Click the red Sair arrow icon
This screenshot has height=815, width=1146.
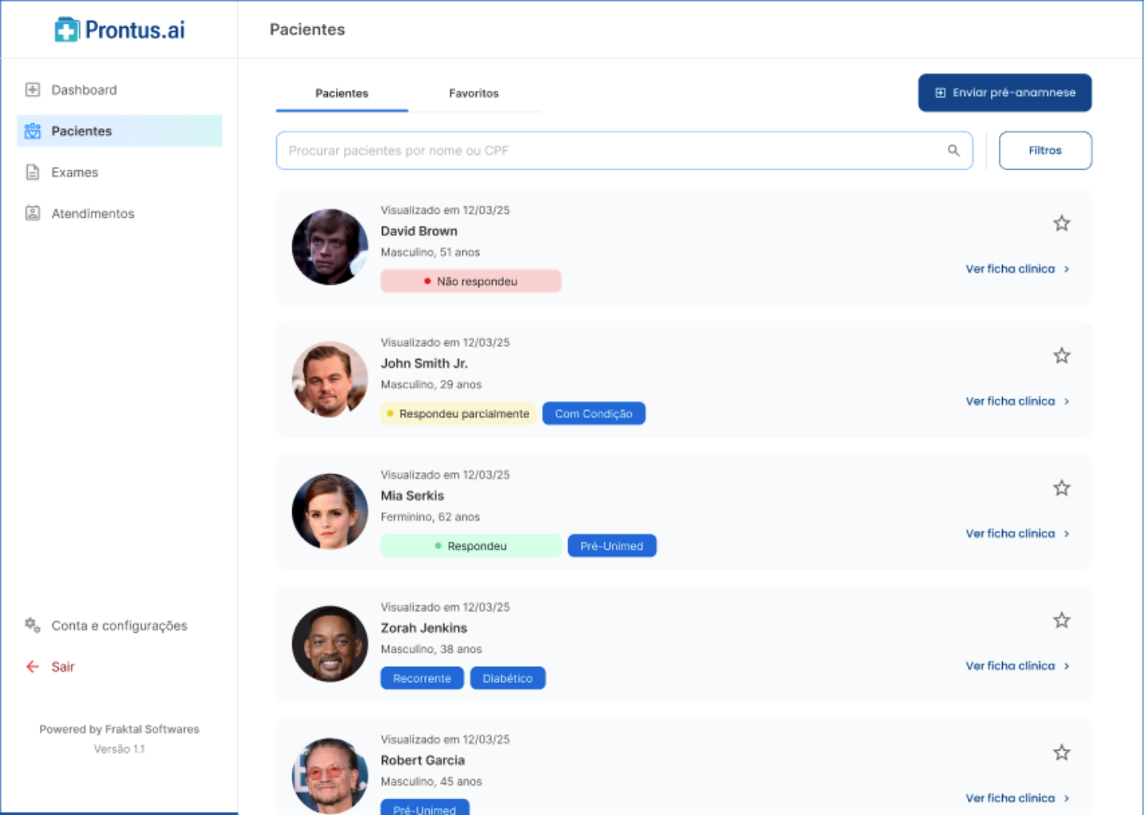click(x=33, y=667)
